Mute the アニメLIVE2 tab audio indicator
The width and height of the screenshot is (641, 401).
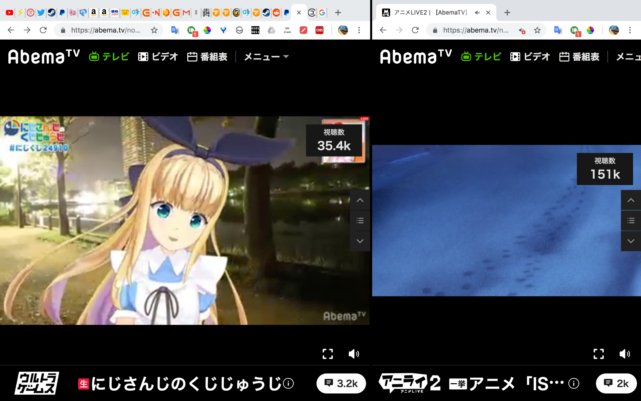[x=477, y=13]
